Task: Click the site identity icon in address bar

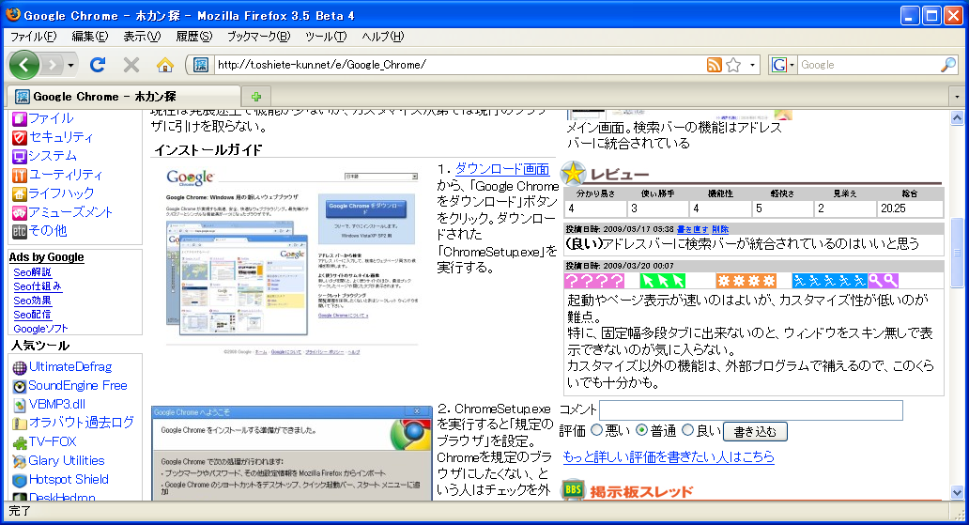Action: [x=200, y=64]
